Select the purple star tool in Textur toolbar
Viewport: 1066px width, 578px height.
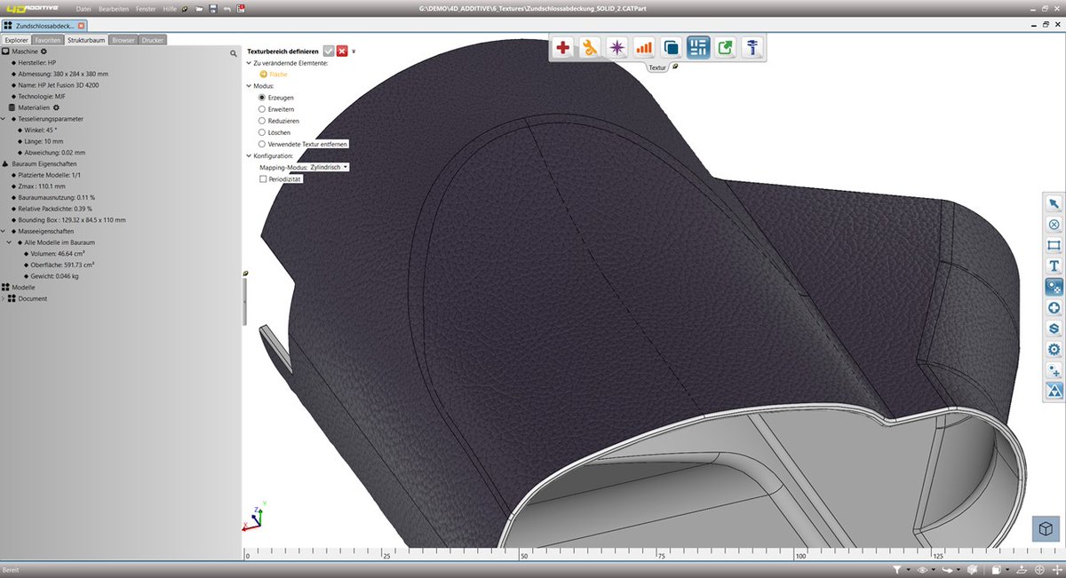tap(616, 47)
